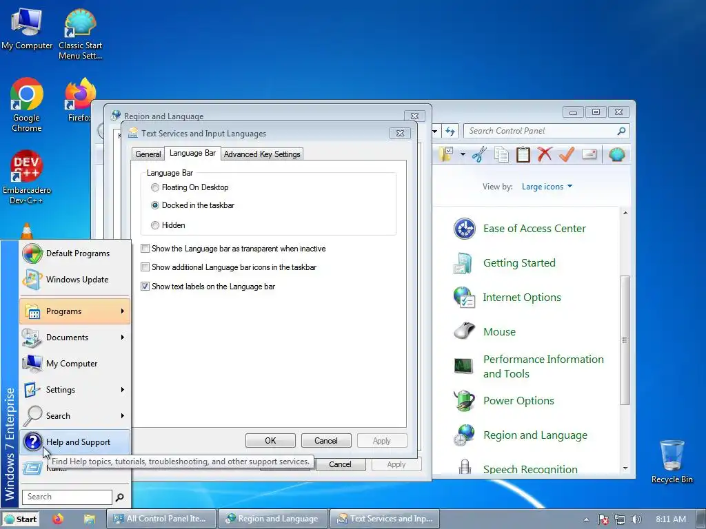The width and height of the screenshot is (706, 529).
Task: Click the 8:11 AM clock in taskbar
Action: click(671, 519)
